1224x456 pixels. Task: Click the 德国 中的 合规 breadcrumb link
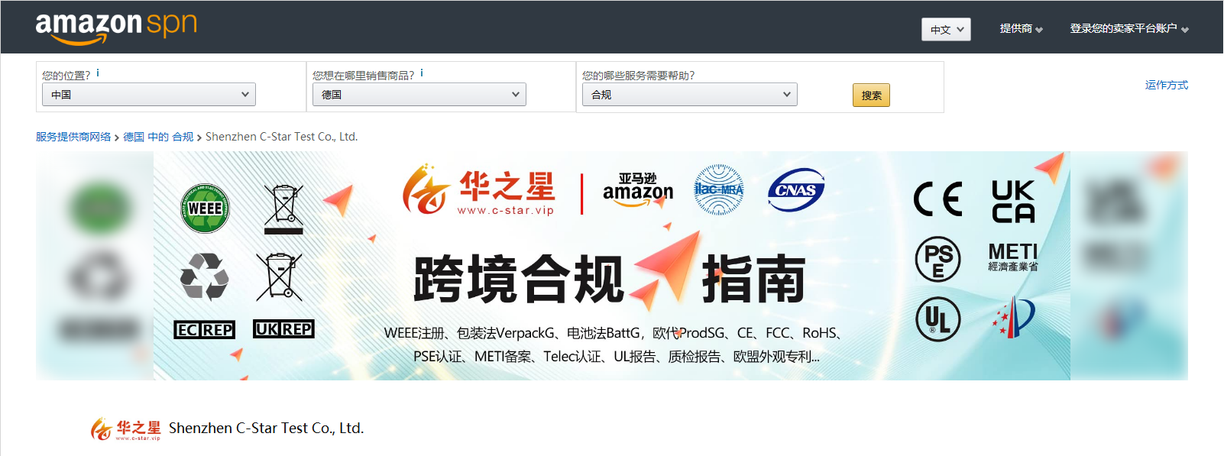click(158, 137)
